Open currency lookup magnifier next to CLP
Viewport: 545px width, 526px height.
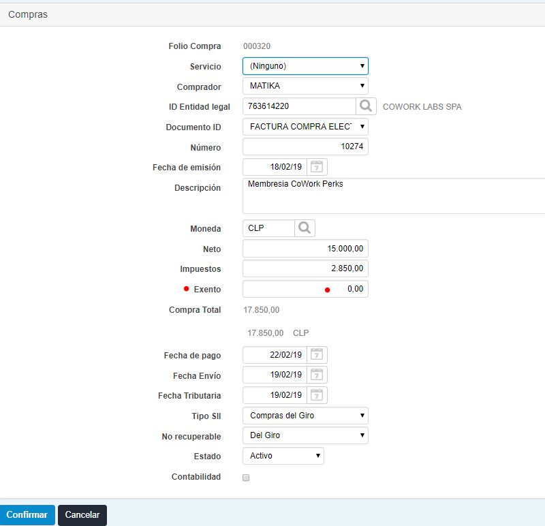pyautogui.click(x=305, y=228)
